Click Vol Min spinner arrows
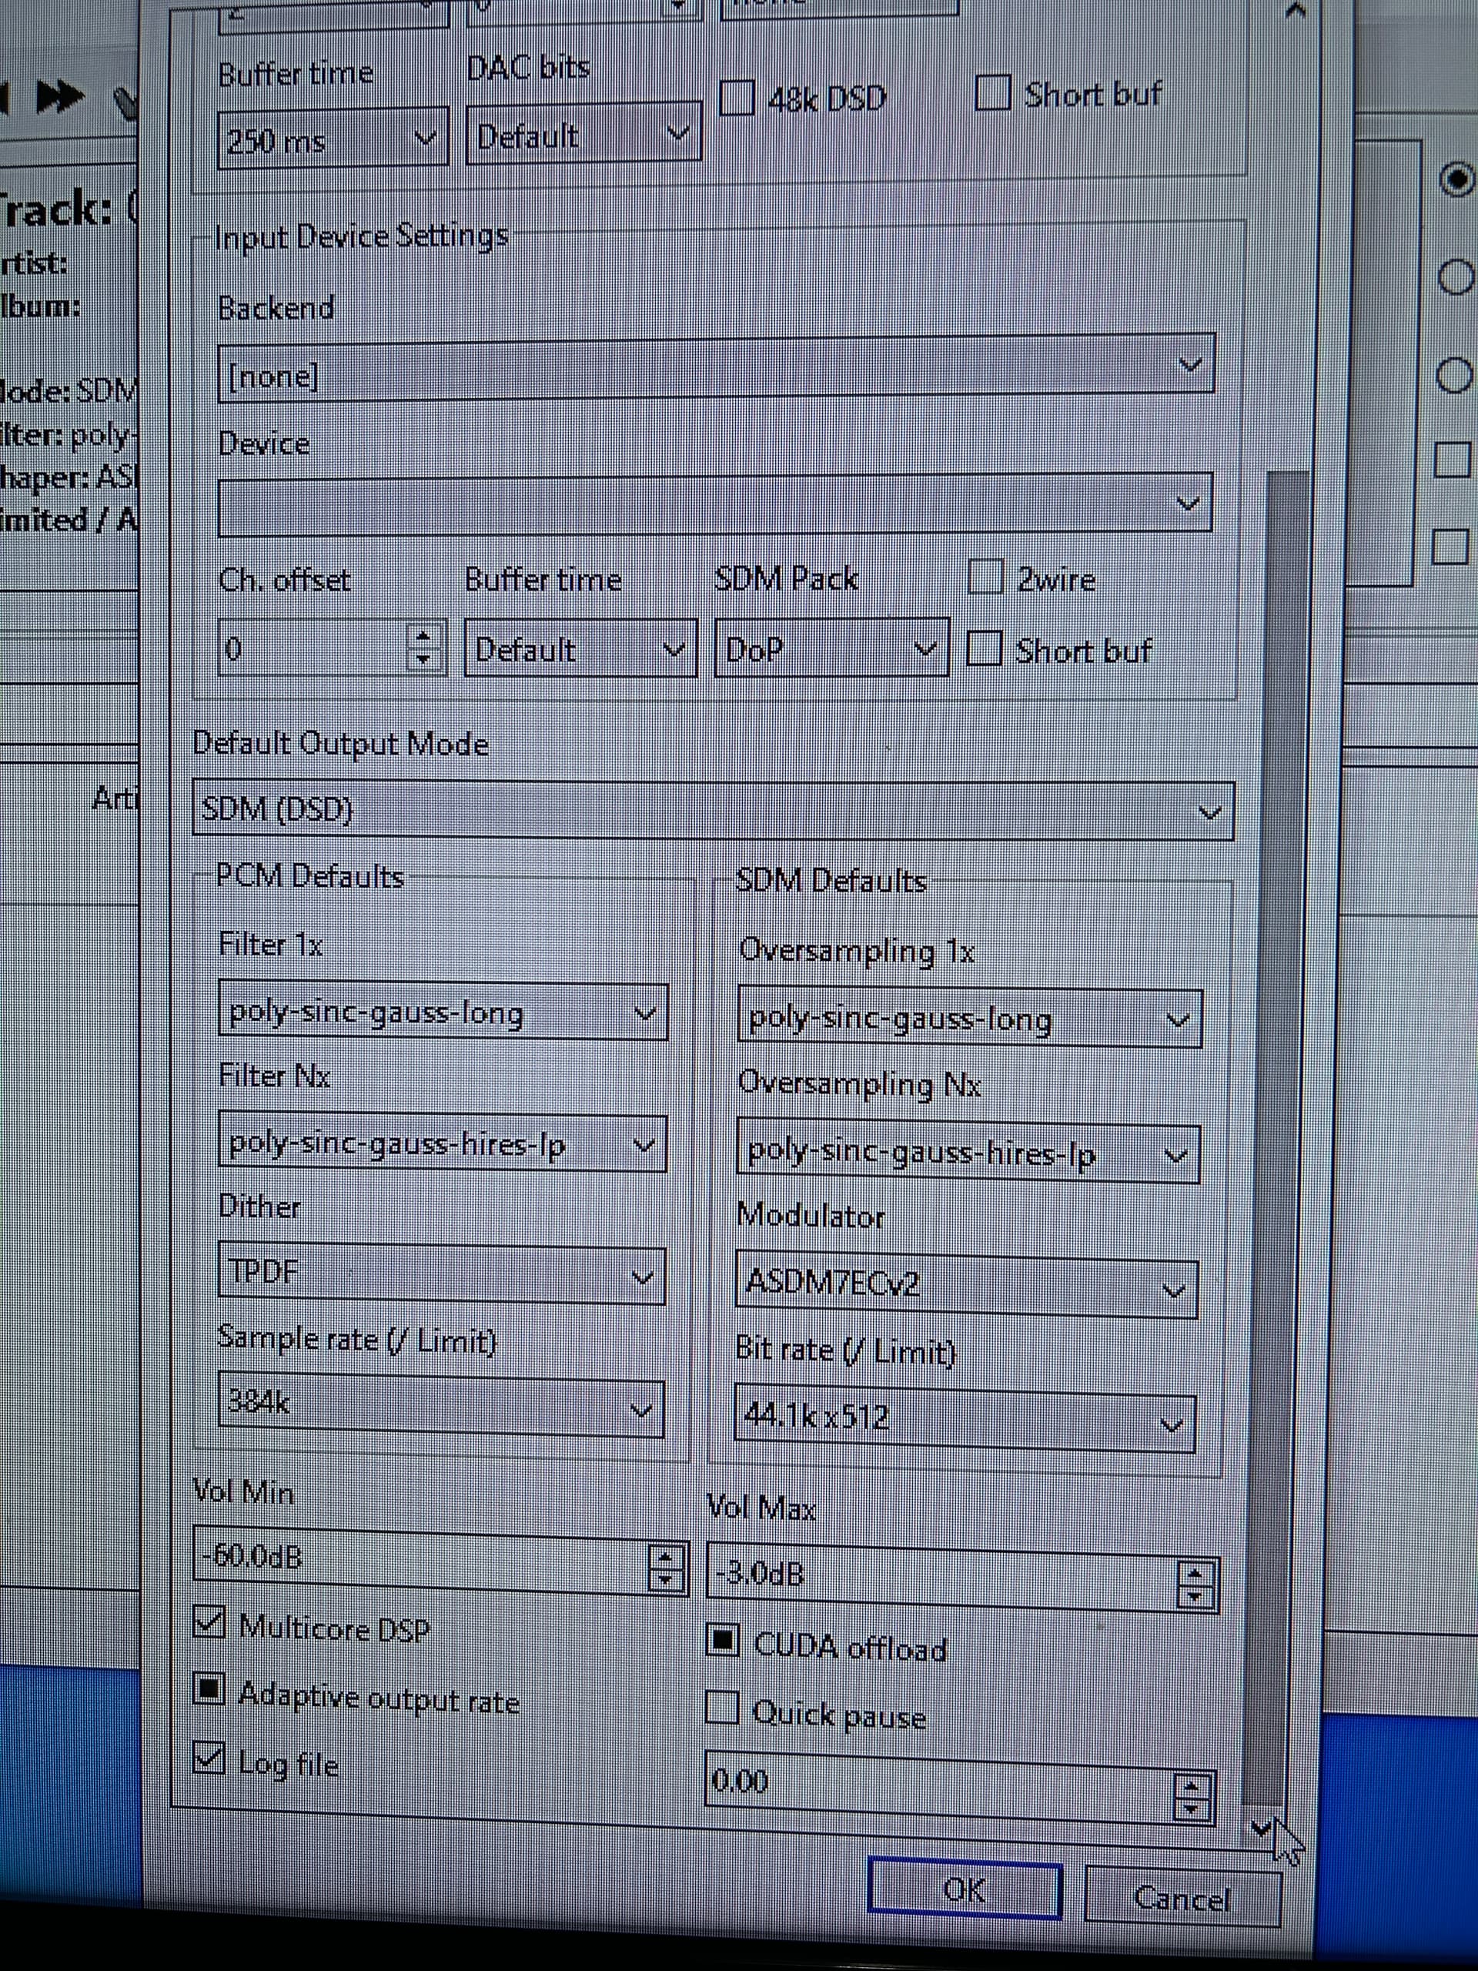1478x1971 pixels. (666, 1568)
